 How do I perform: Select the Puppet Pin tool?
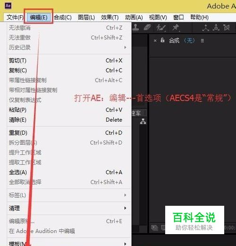[x=176, y=27]
